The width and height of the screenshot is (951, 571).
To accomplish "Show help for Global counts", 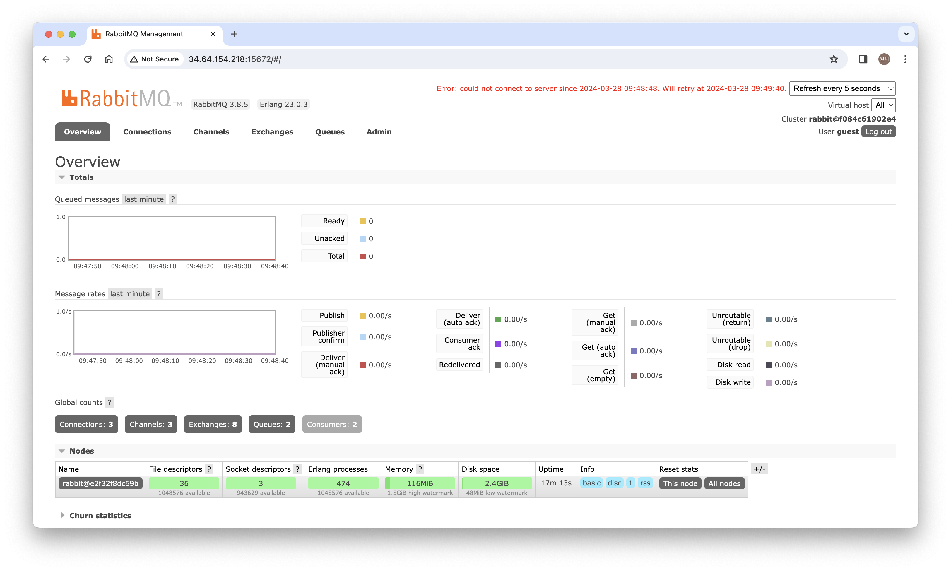I will point(109,402).
